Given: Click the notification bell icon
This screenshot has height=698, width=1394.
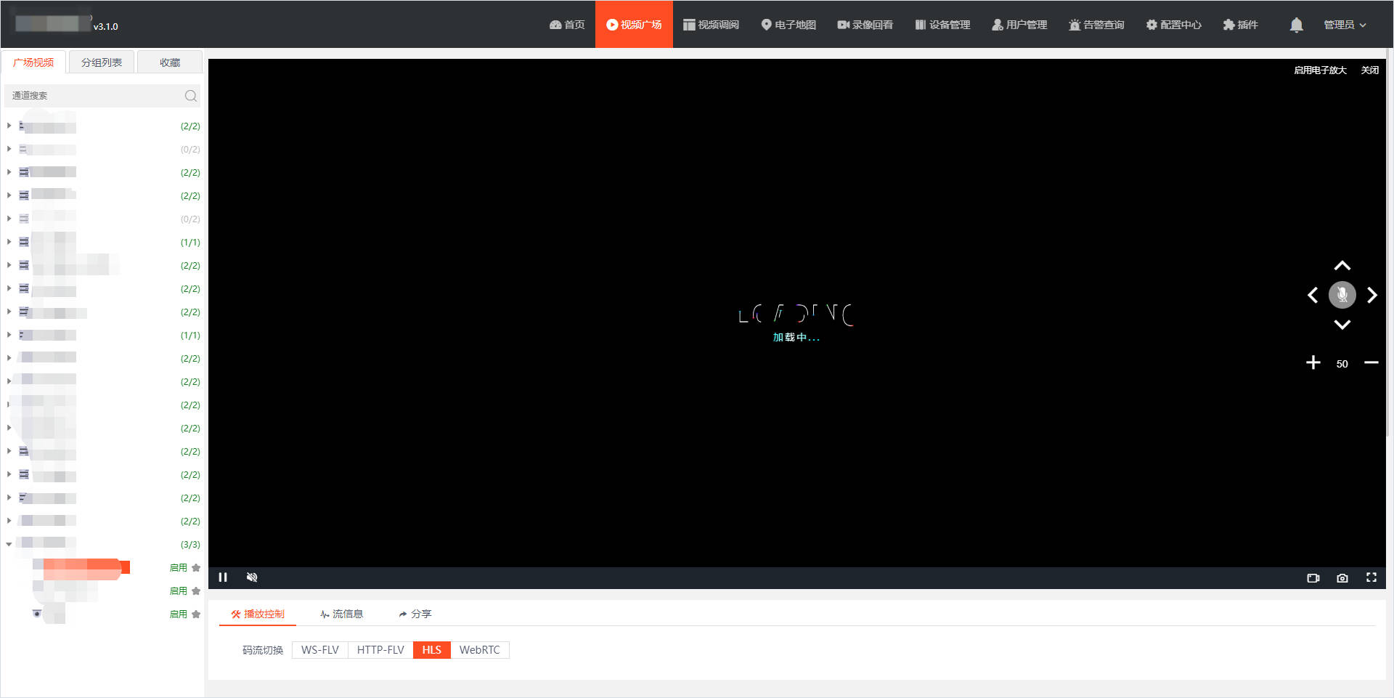Looking at the screenshot, I should (x=1296, y=25).
